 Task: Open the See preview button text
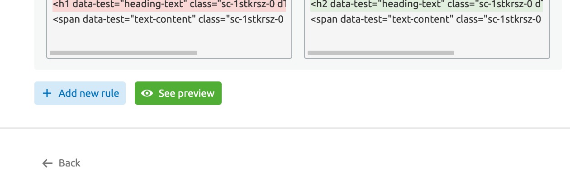tap(186, 93)
